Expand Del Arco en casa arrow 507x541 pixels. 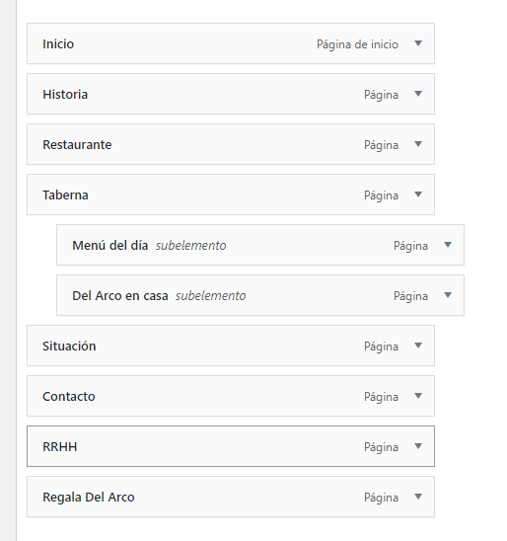click(x=448, y=295)
